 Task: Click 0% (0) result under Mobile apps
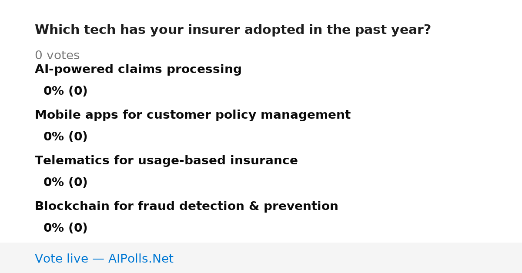pos(65,137)
